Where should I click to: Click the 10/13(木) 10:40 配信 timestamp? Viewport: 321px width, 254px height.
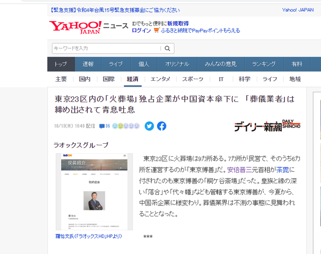coord(75,126)
